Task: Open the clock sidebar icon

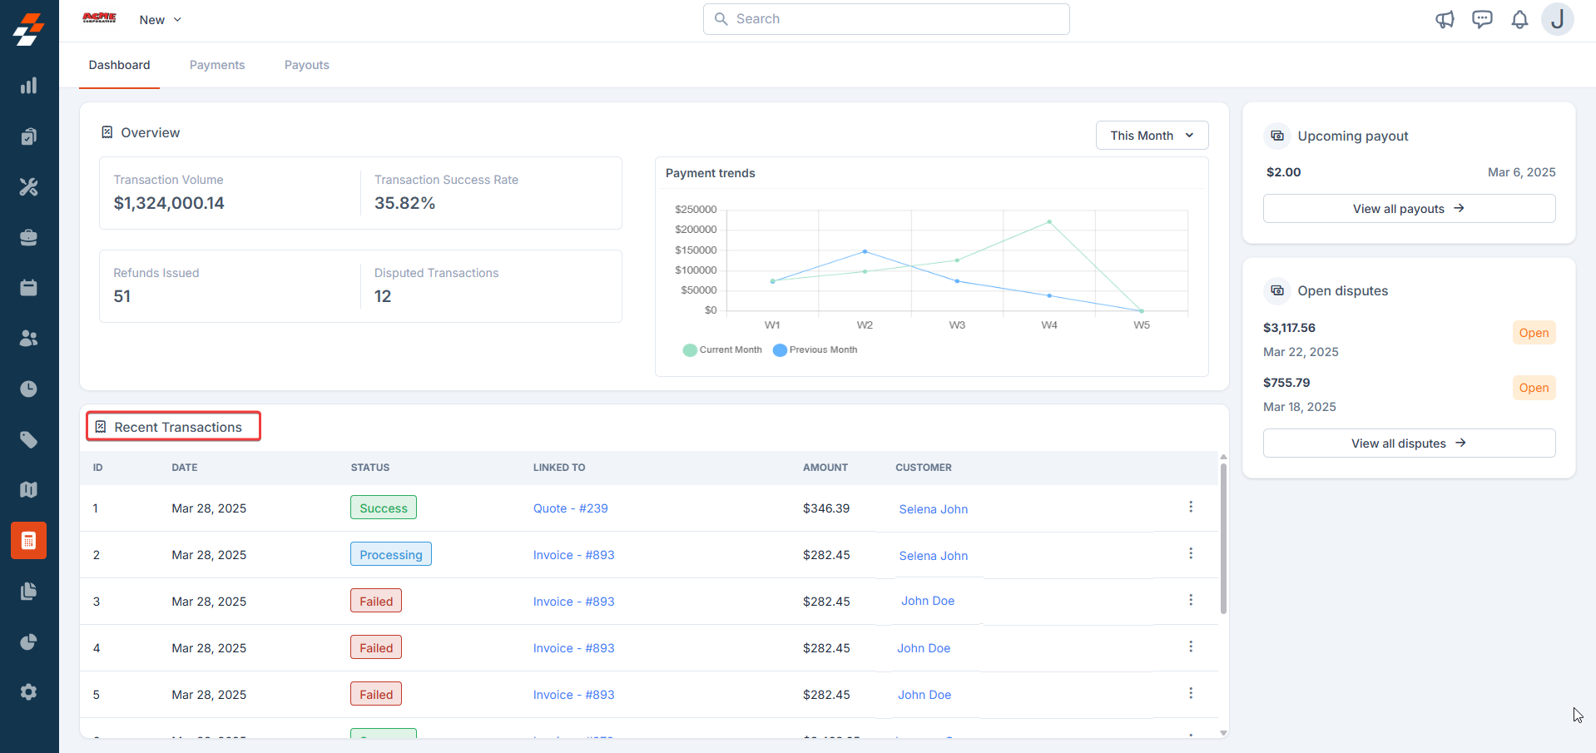Action: tap(29, 389)
